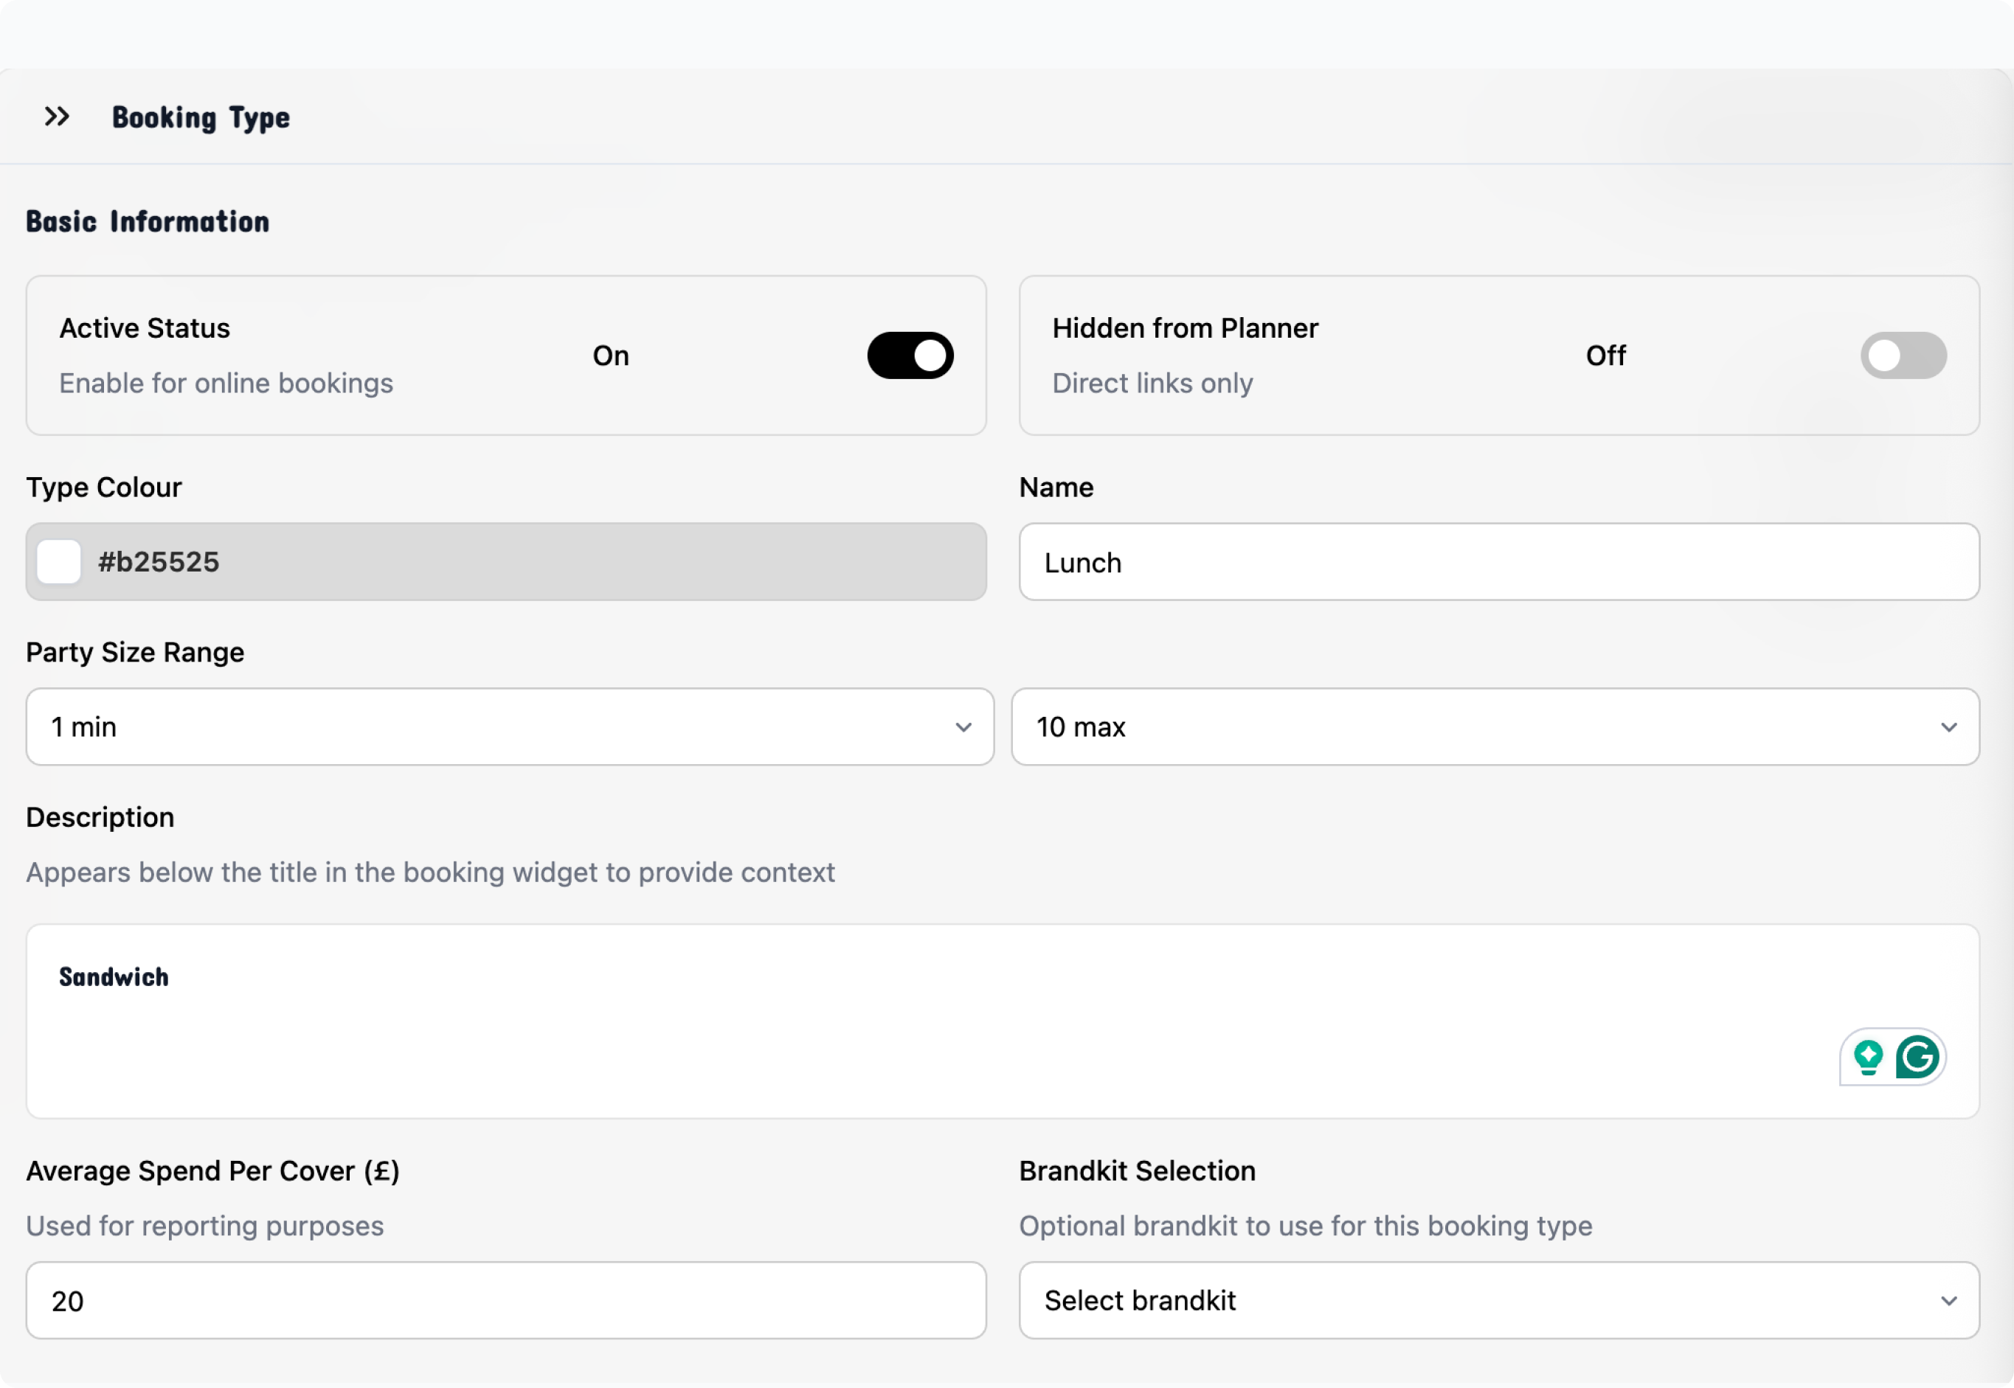
Task: Click the chevron arrow of 1 min selector
Action: click(963, 727)
